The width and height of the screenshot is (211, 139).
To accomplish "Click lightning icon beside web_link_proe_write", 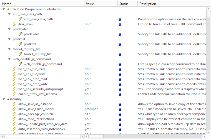I will pos(15,84).
